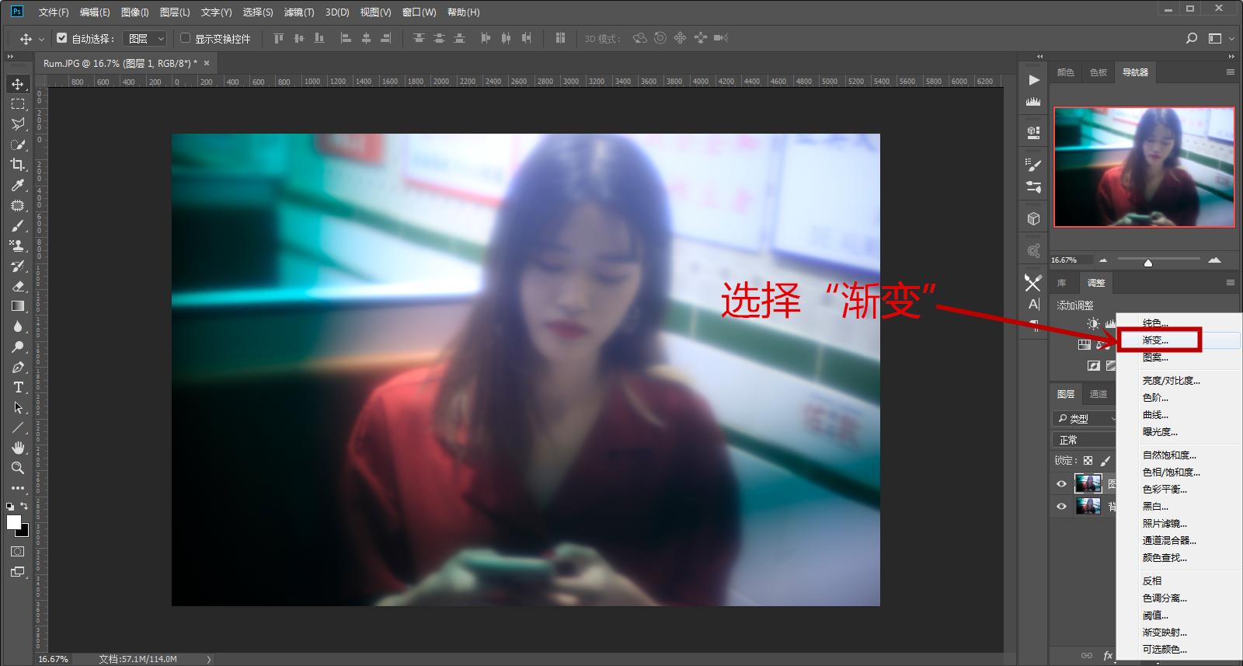Open the Character panel icon
This screenshot has width=1243, height=666.
pyautogui.click(x=1033, y=304)
